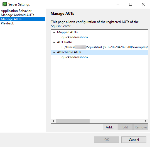Collapse the AUT Paths chevron
Viewport: 150px width, 147px height.
(54, 42)
